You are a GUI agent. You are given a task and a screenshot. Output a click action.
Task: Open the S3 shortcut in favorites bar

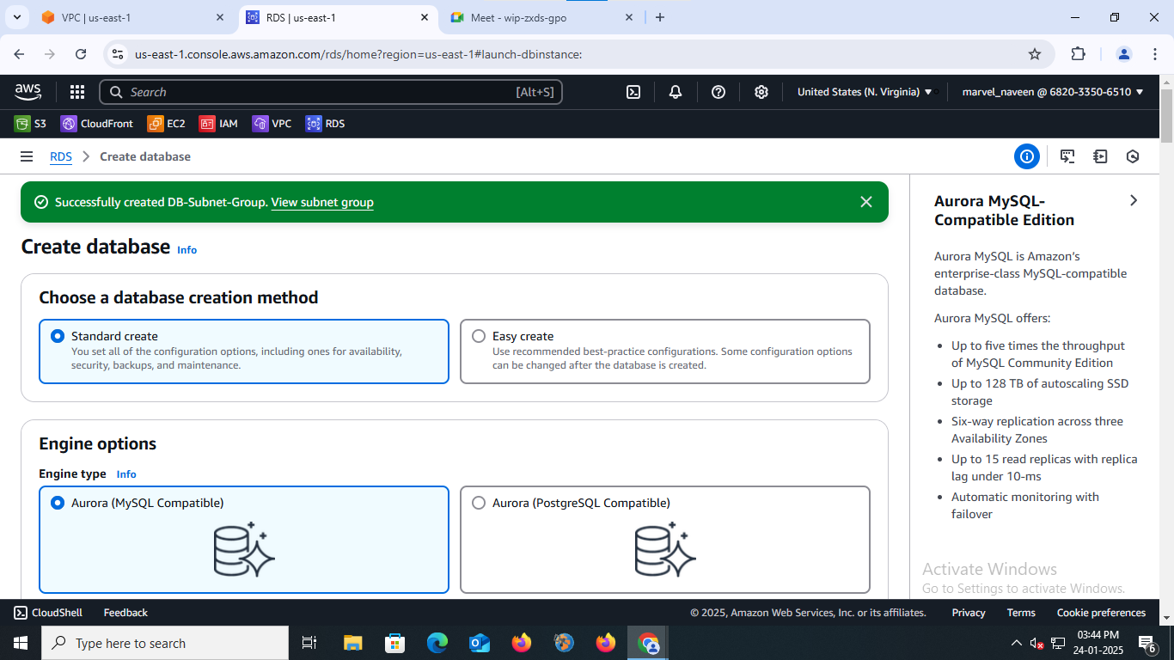pyautogui.click(x=31, y=124)
